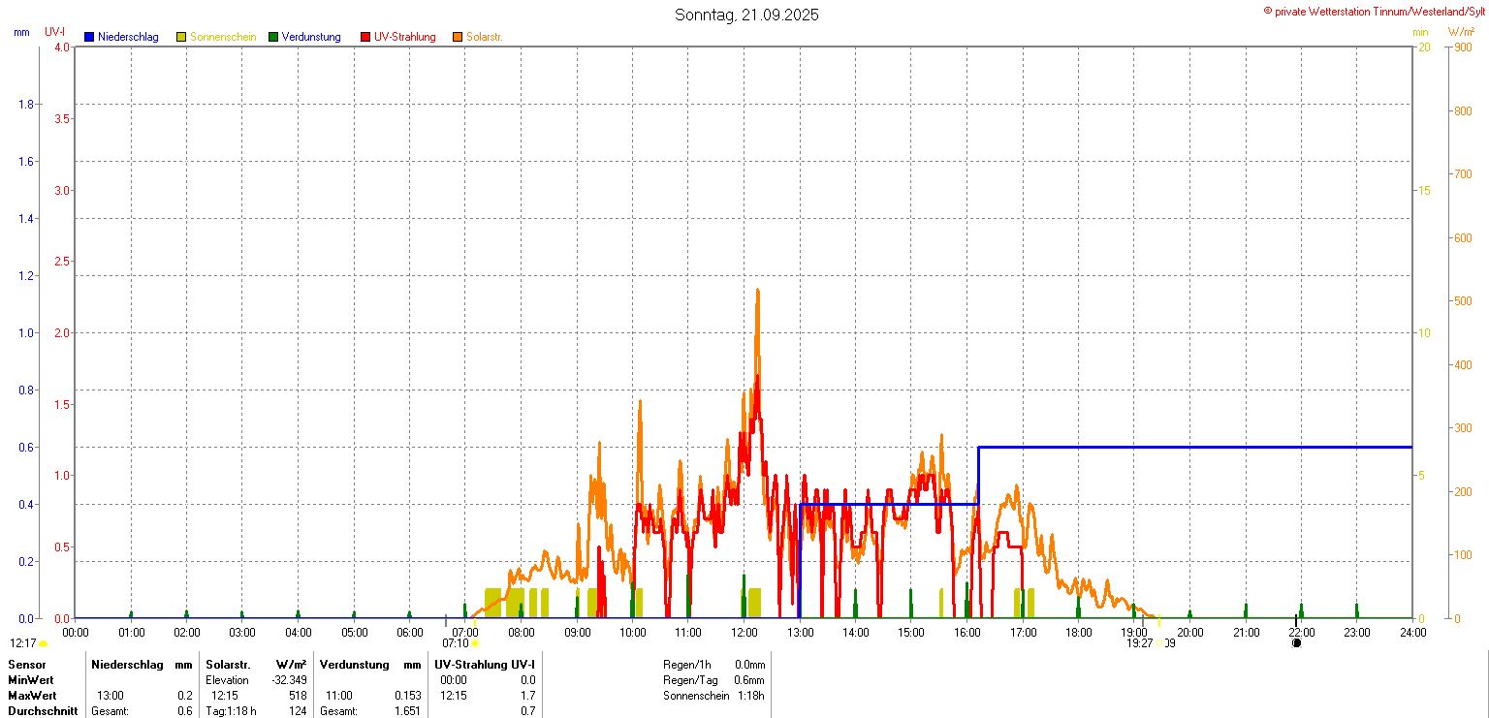Image resolution: width=1489 pixels, height=718 pixels.
Task: Click the yellow Sonnenschein legend swatch
Action: click(x=181, y=37)
